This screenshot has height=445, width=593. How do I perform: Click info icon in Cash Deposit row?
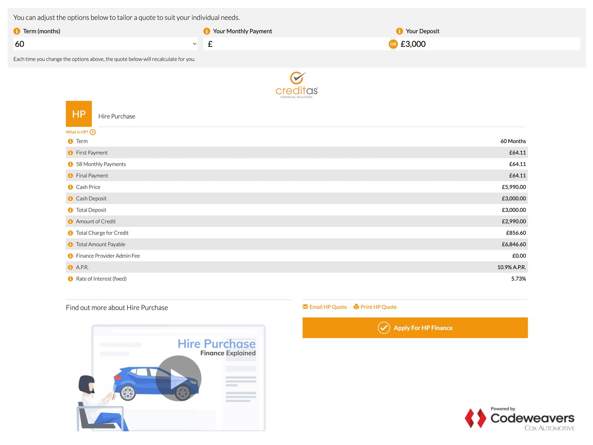click(70, 199)
